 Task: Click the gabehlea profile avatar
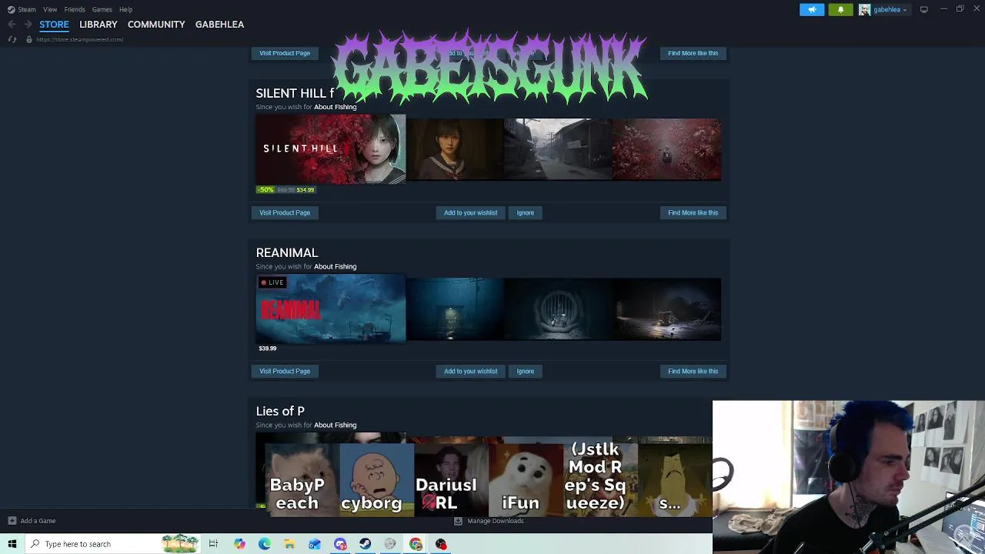pyautogui.click(x=864, y=9)
